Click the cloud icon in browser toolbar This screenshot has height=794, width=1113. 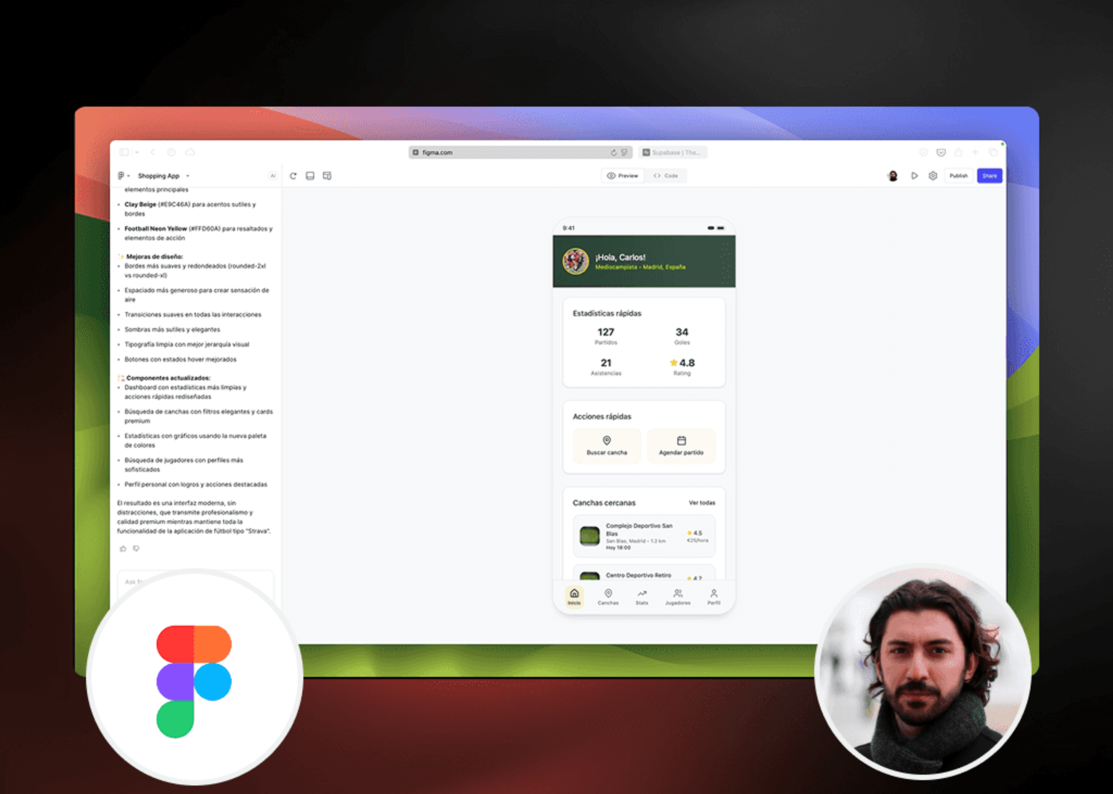coord(190,153)
